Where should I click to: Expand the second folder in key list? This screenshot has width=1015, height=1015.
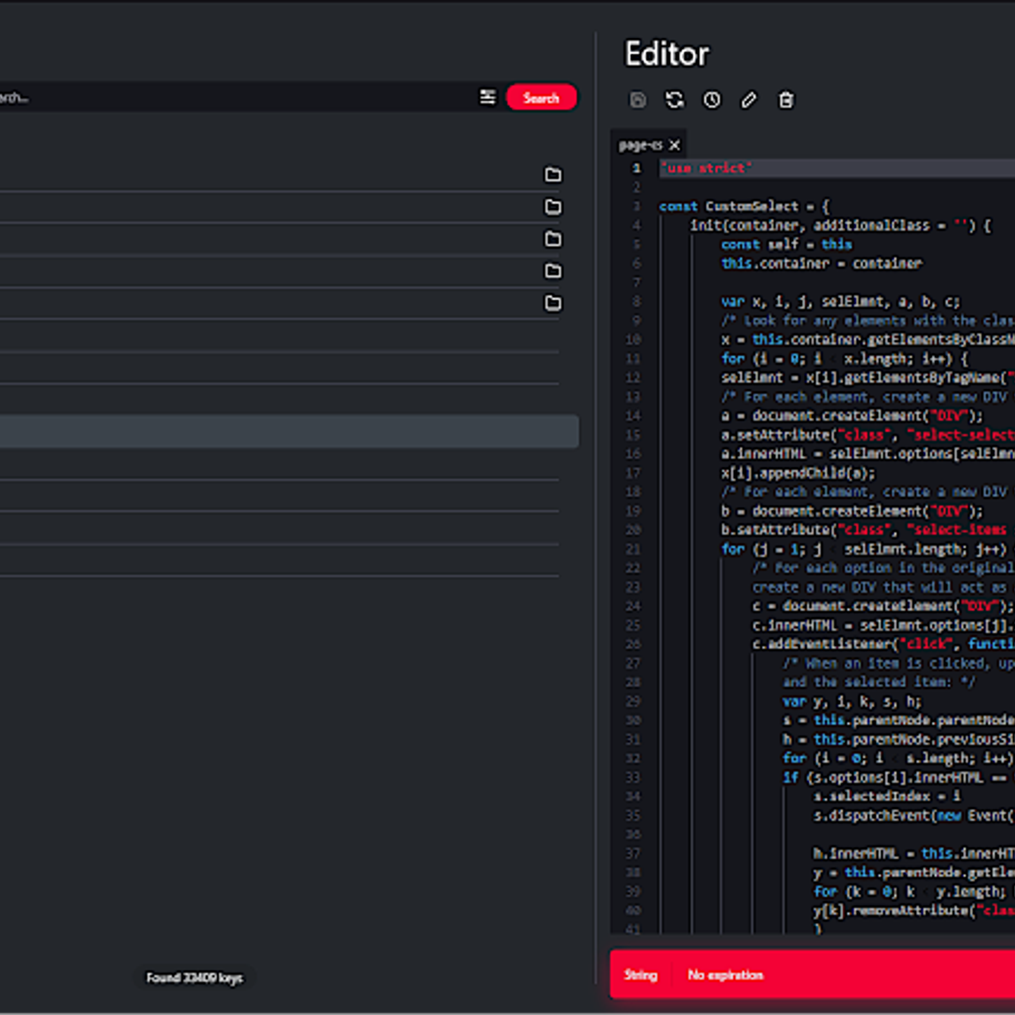coord(553,207)
